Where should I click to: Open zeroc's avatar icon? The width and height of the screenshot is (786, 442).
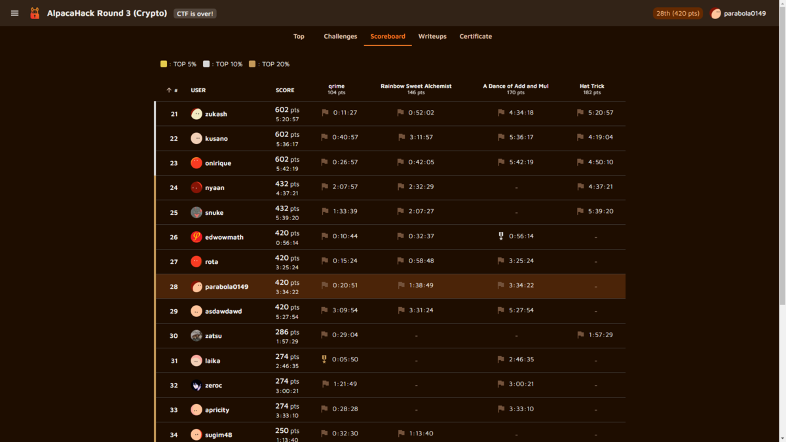tap(196, 385)
